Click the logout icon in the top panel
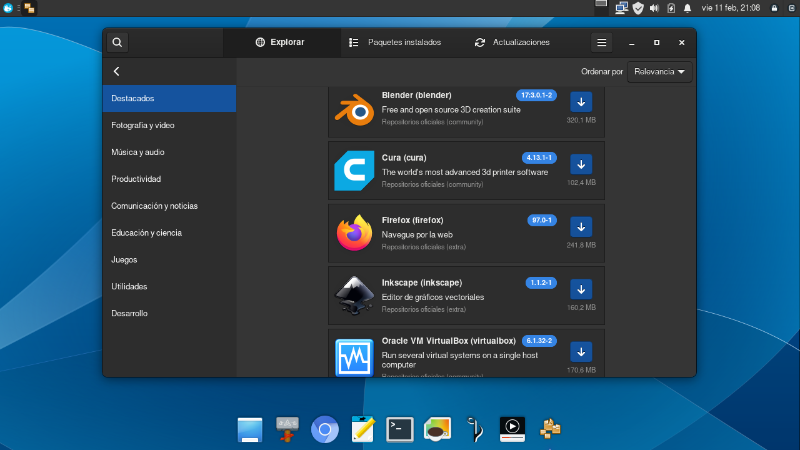The height and width of the screenshot is (450, 800). 791,8
